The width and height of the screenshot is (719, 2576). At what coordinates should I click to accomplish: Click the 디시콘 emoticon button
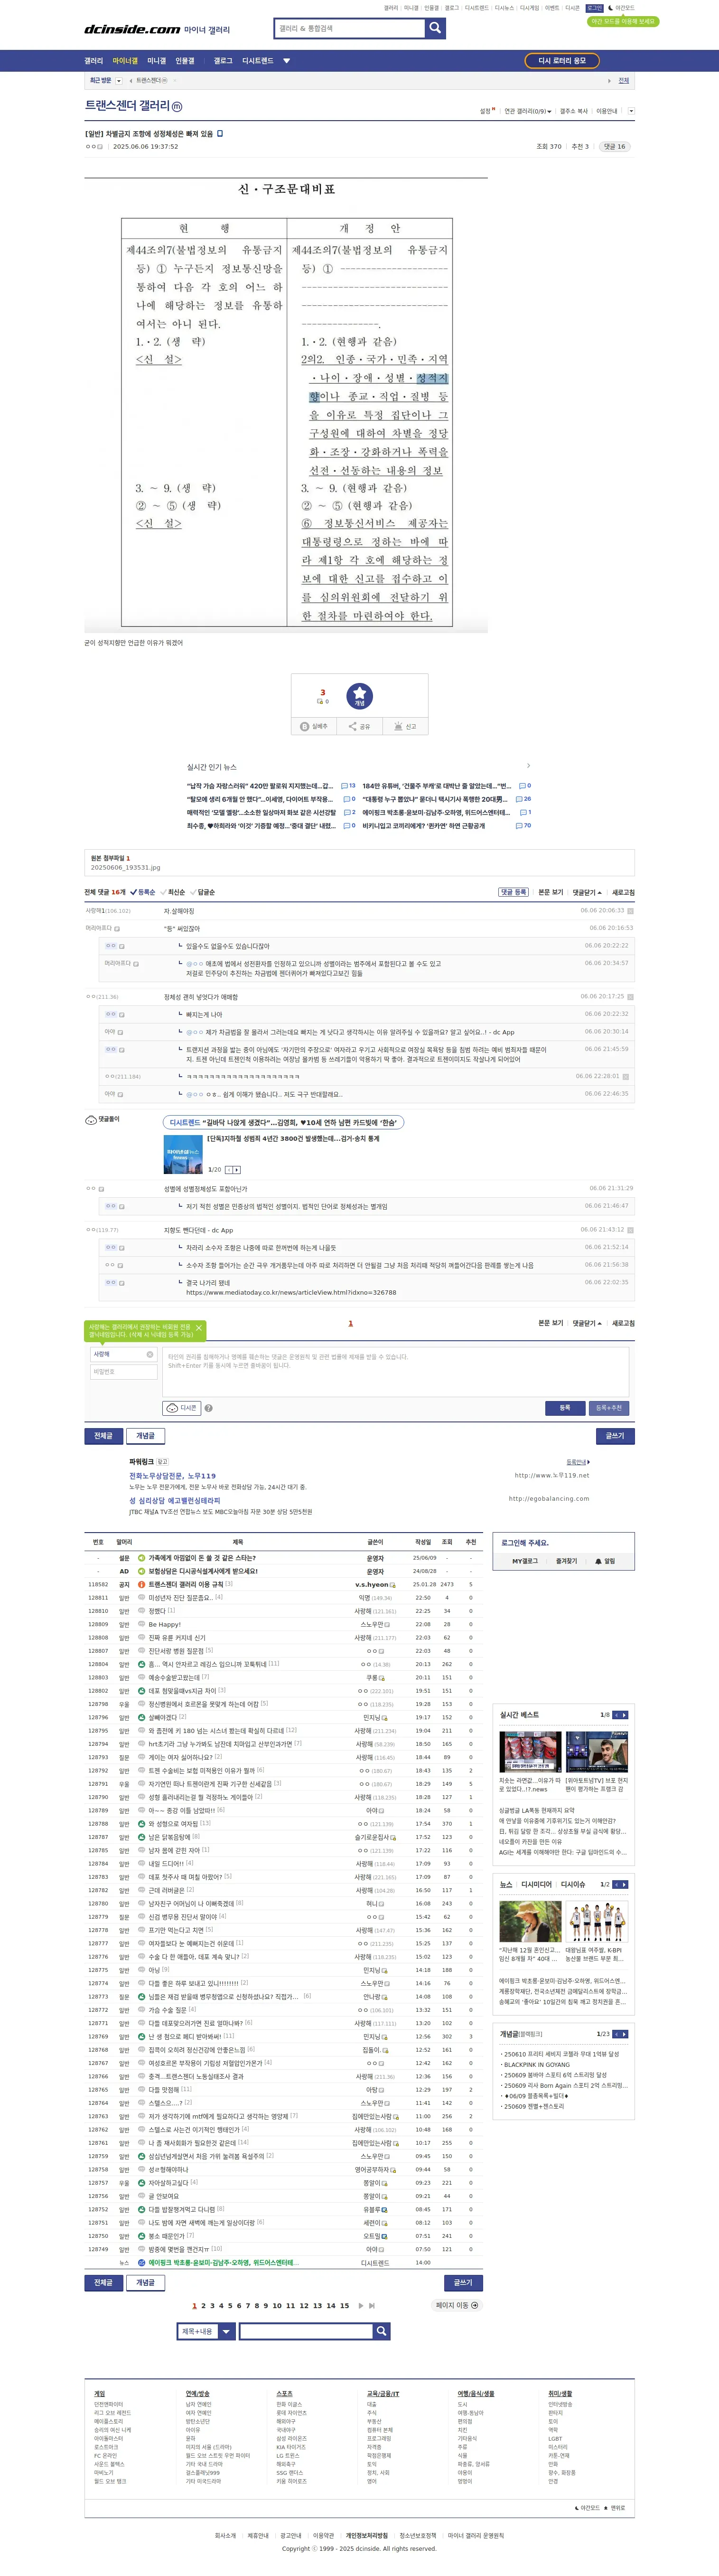pyautogui.click(x=182, y=1407)
